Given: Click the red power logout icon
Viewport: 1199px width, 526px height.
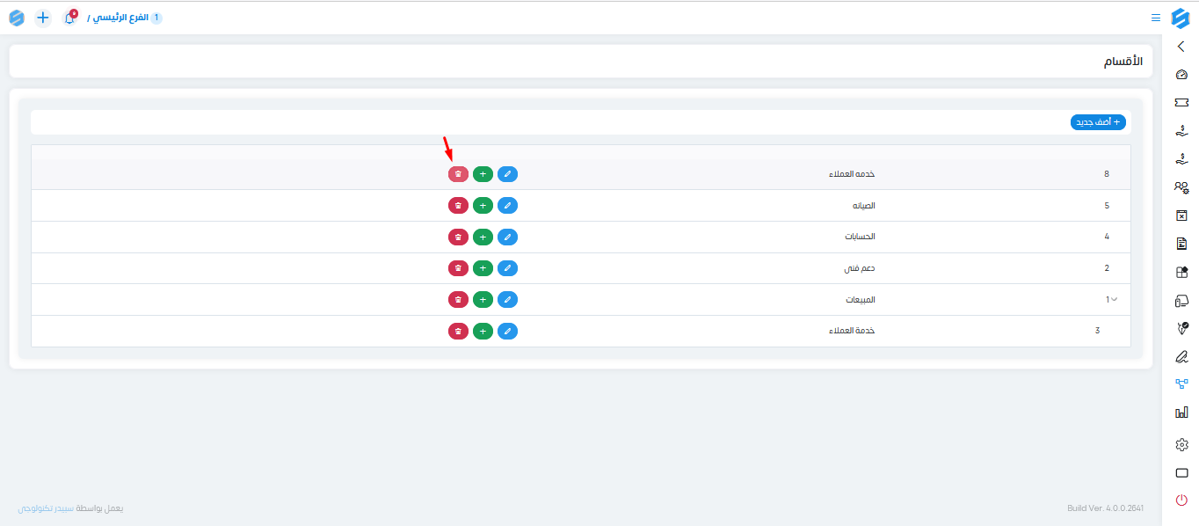Looking at the screenshot, I should coord(1181,500).
